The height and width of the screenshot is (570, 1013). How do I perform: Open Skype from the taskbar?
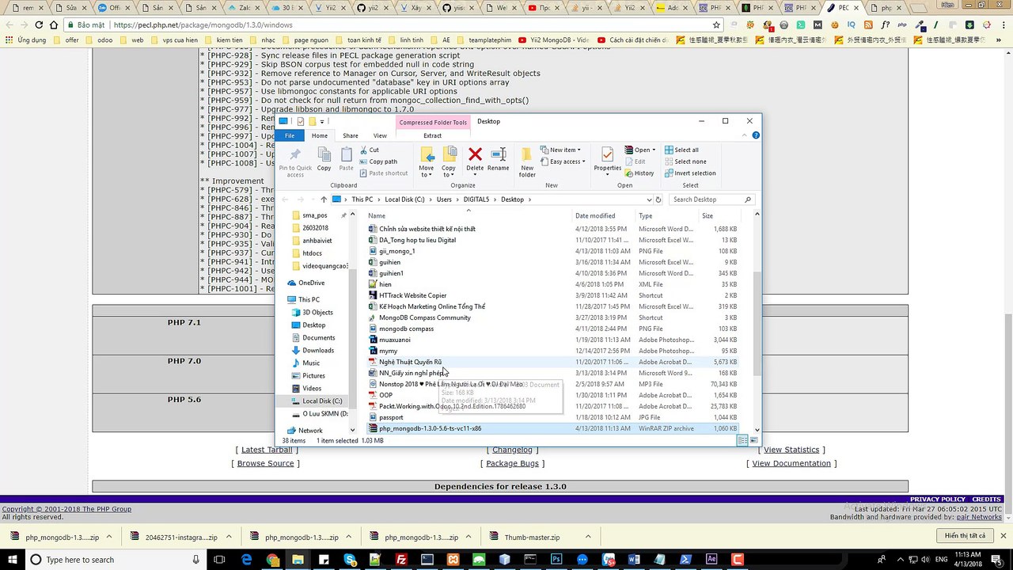[350, 560]
